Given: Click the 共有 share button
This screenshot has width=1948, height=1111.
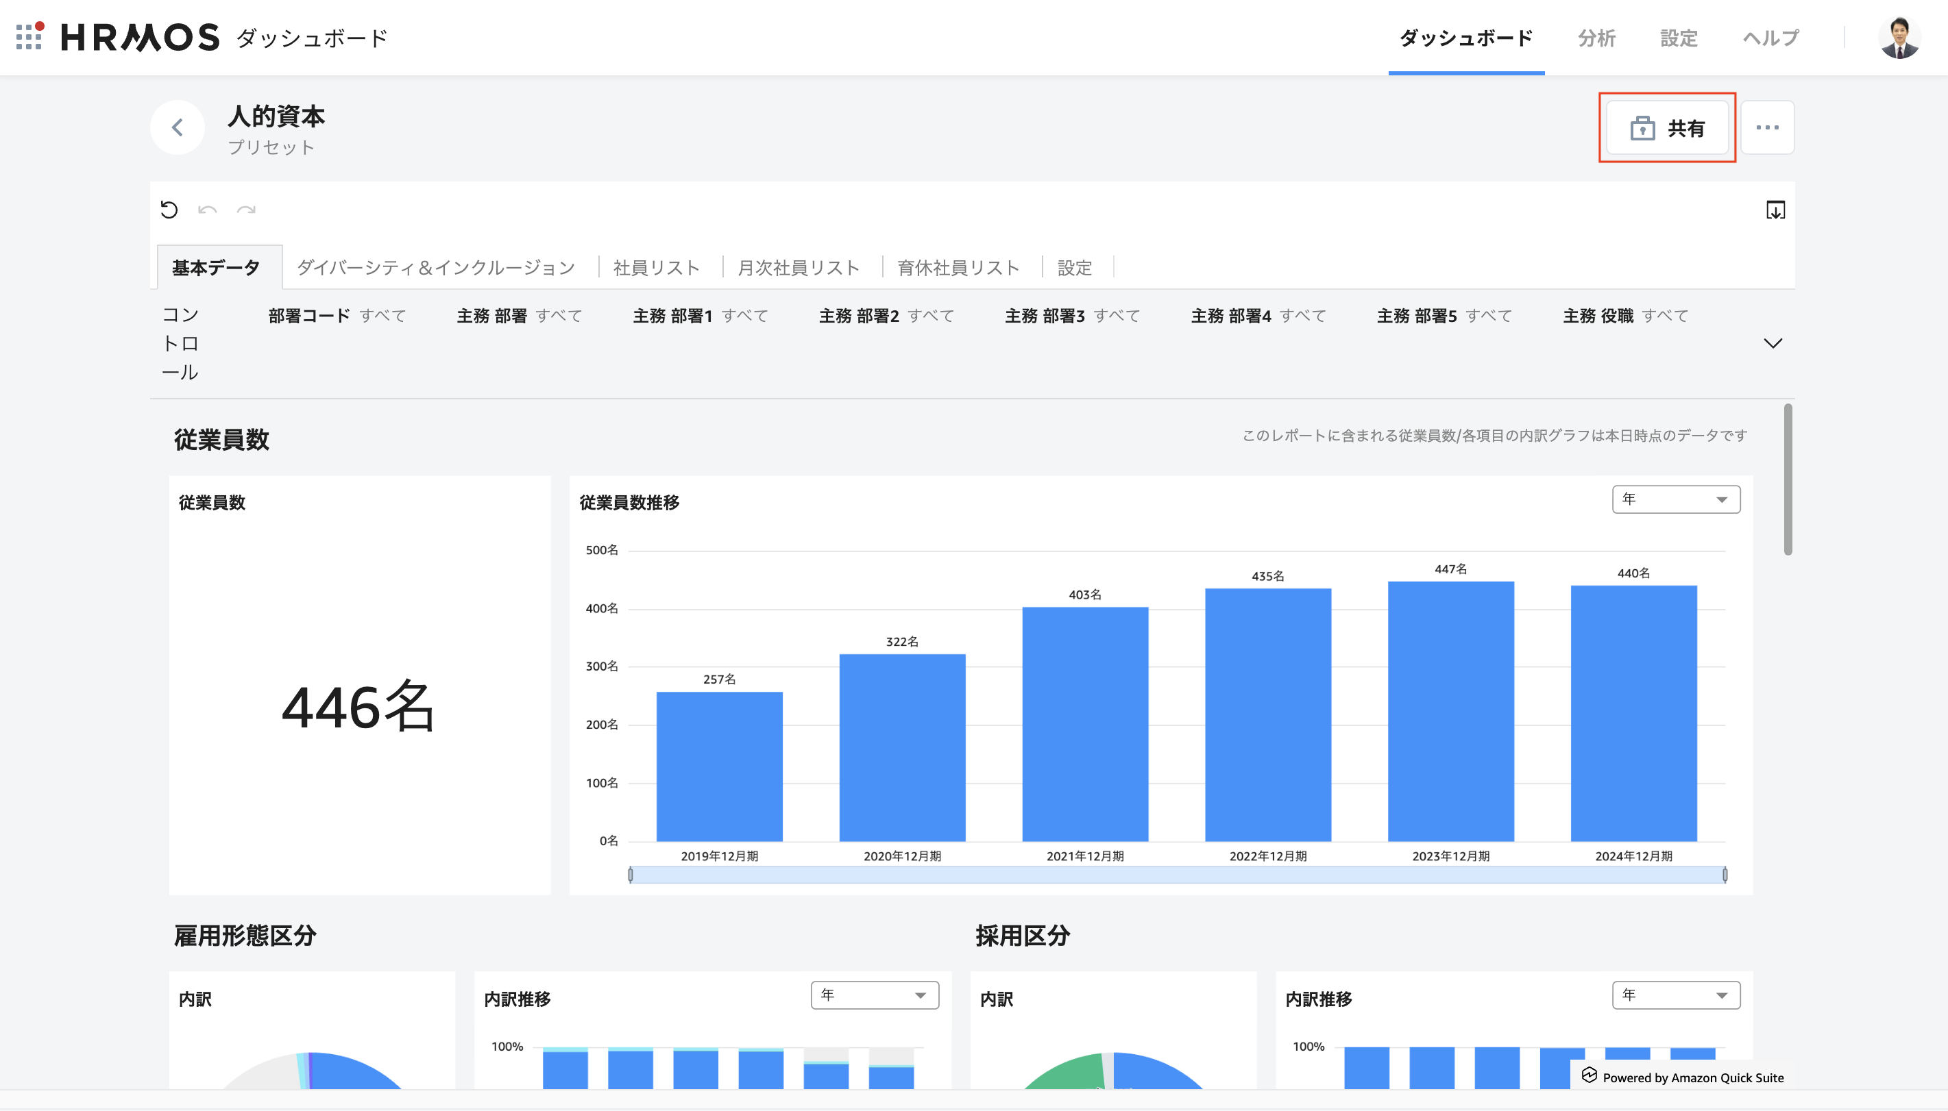Looking at the screenshot, I should click(1667, 127).
